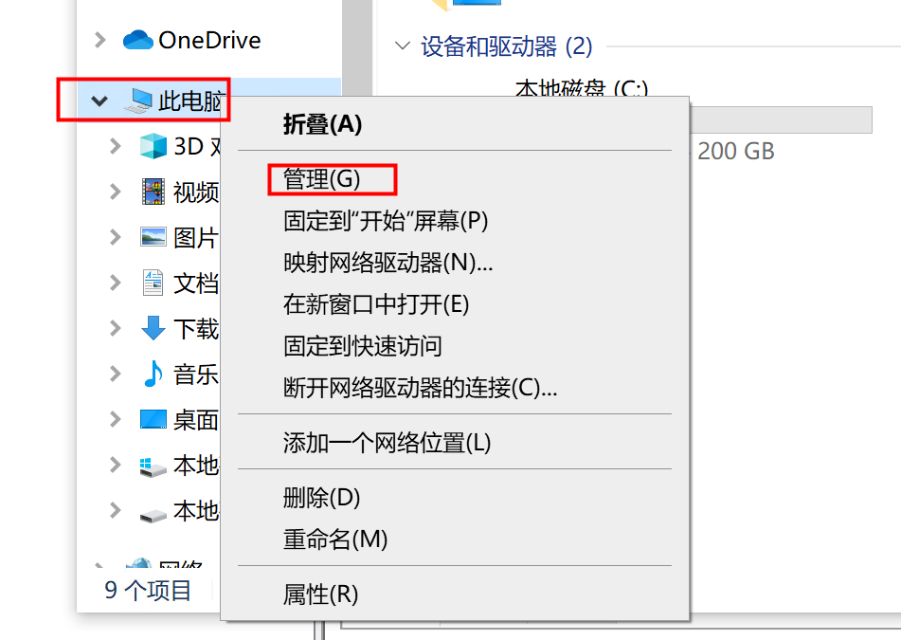The image size is (901, 640).
Task: Click the 3D objects folder icon
Action: tap(153, 146)
